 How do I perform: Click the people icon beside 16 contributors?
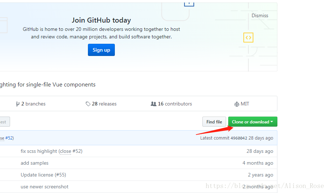(153, 104)
